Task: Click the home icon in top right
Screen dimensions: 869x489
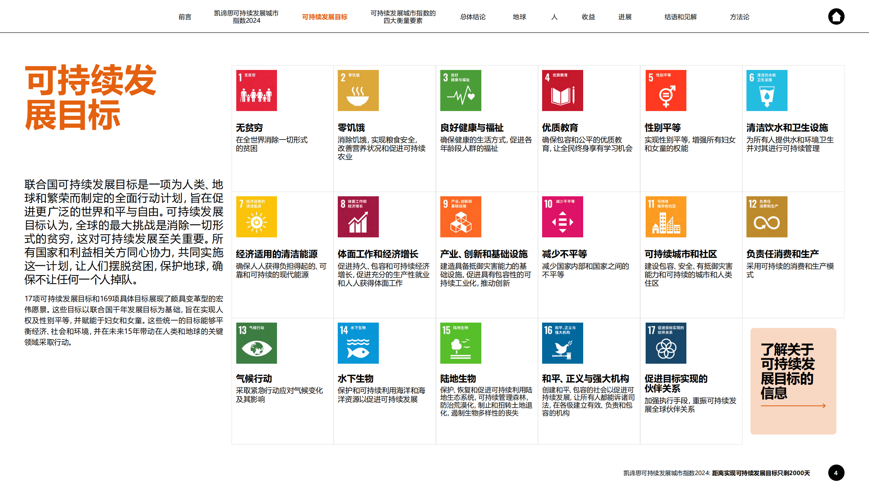Action: pos(836,17)
